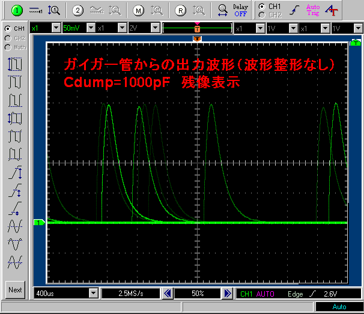Toggle the channel 2 button
Screen dimensions: 364x314
(x=77, y=10)
